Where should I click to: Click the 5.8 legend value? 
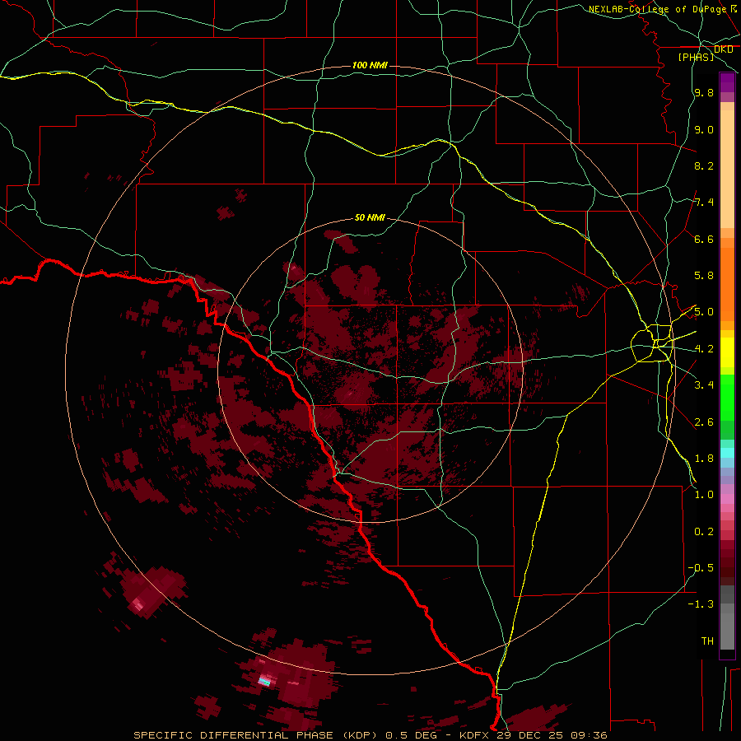(x=704, y=276)
